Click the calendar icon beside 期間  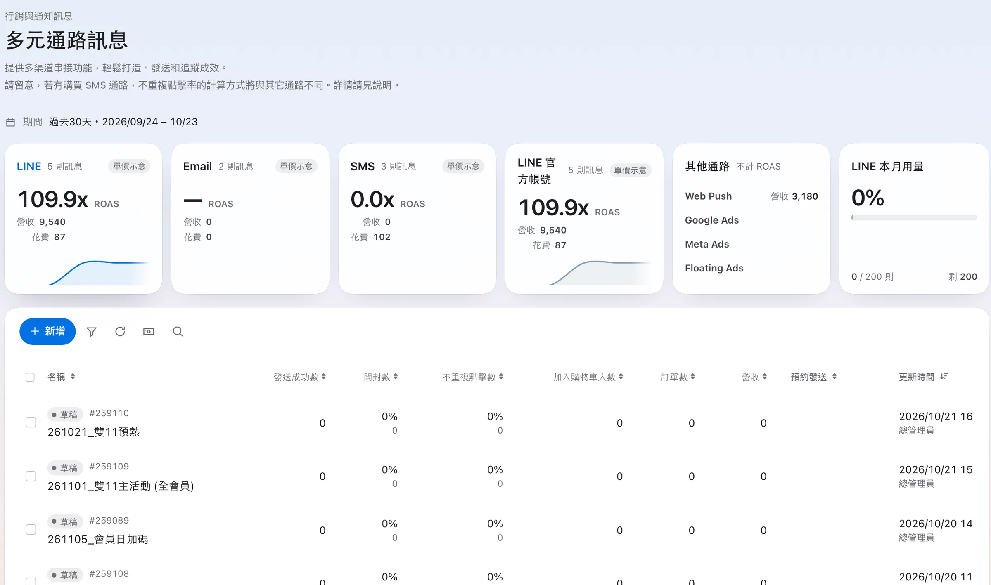10,122
